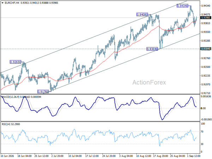The height and width of the screenshot is (159, 212).
Task: Click the 0.94340 price label box
Action: pyautogui.click(x=182, y=6)
